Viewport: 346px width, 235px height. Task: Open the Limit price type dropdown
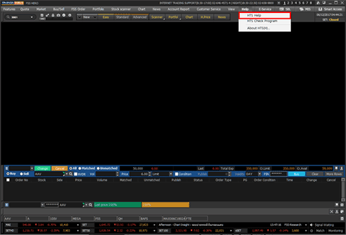coord(162,174)
